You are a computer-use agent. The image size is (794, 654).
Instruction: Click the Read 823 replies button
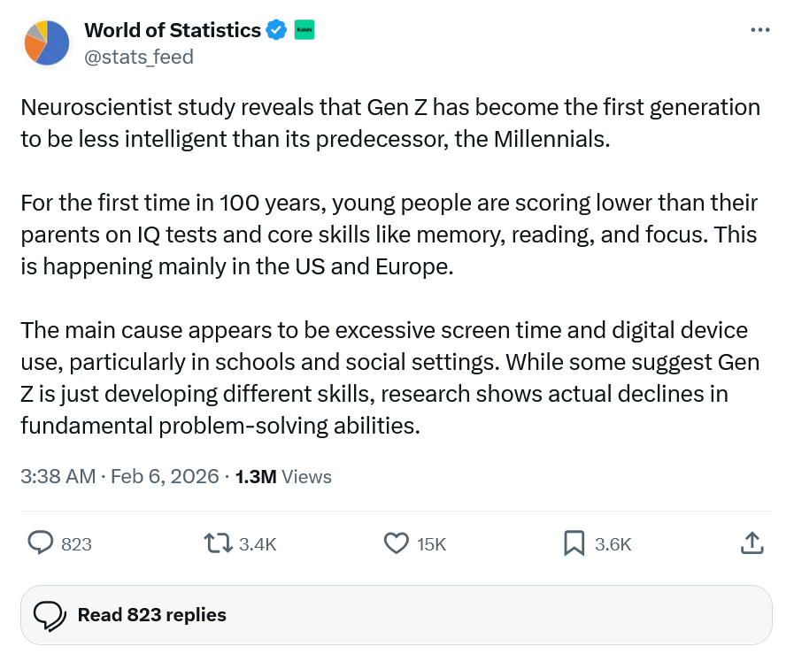[x=396, y=614]
